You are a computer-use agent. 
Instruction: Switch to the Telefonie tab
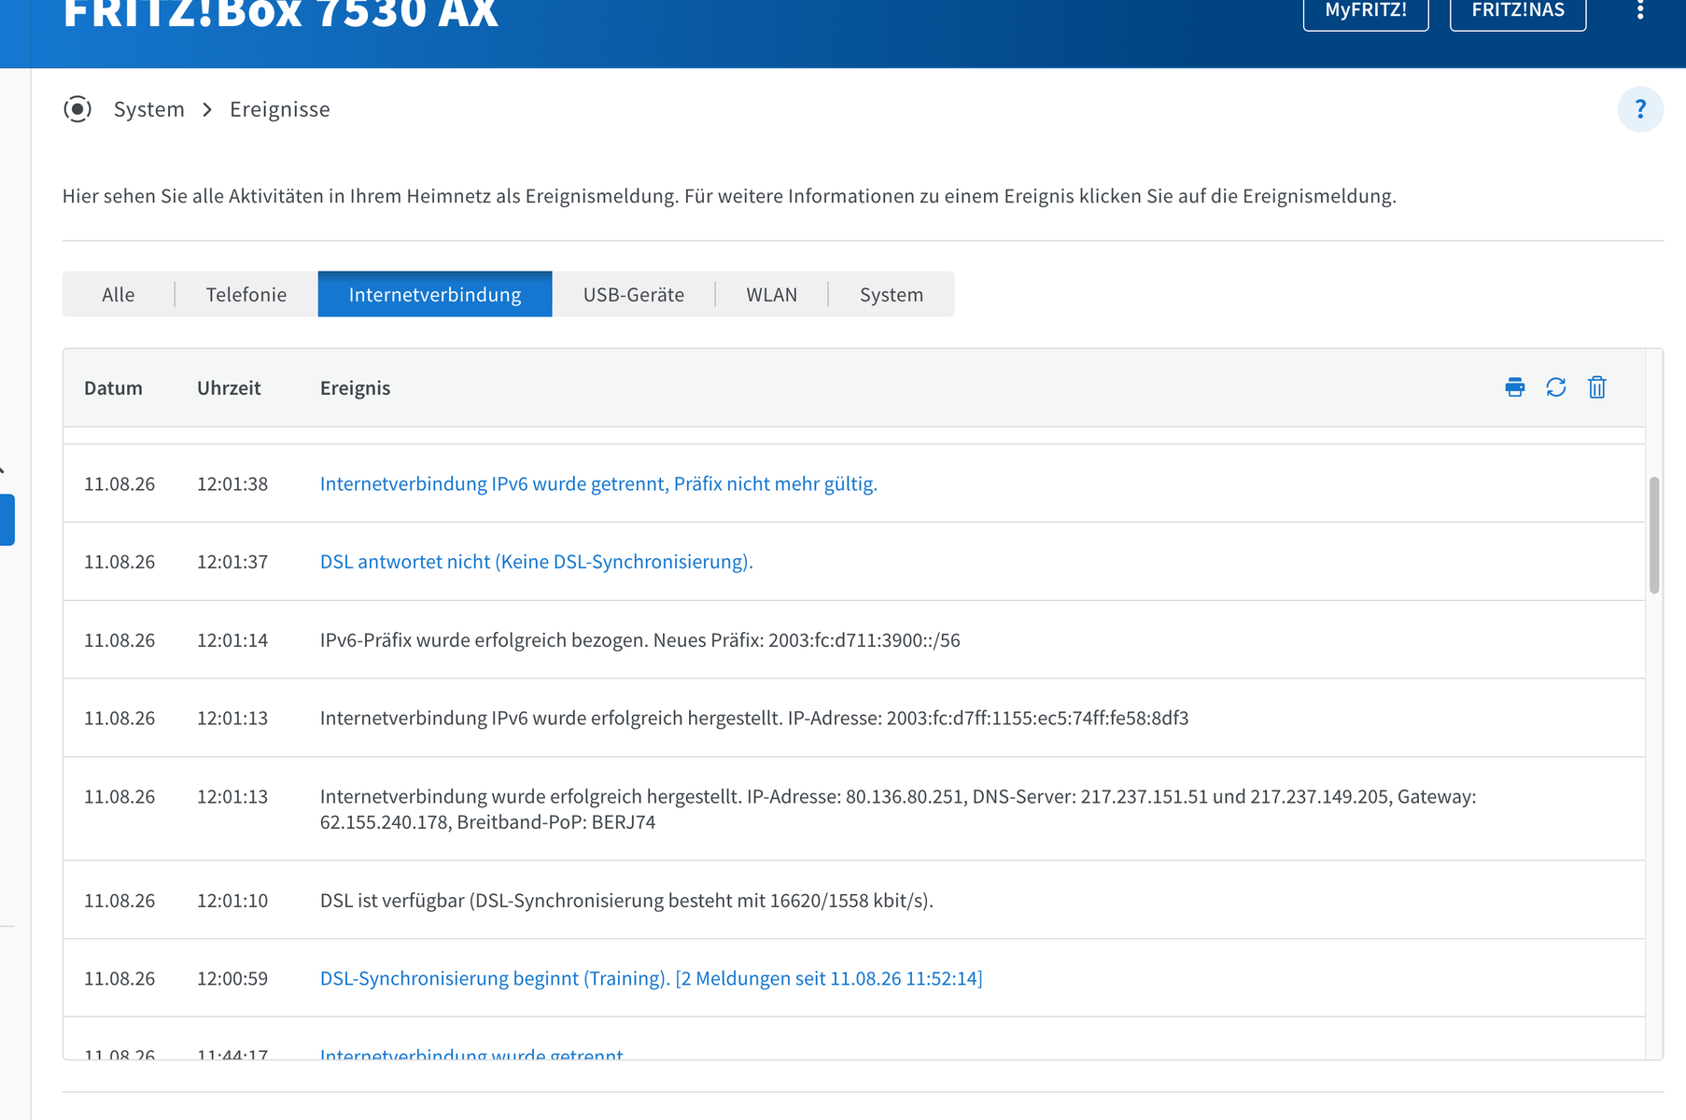246,294
